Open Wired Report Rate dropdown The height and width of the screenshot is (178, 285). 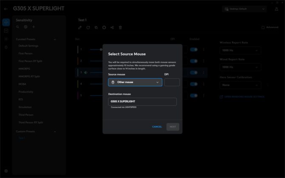tap(240, 67)
